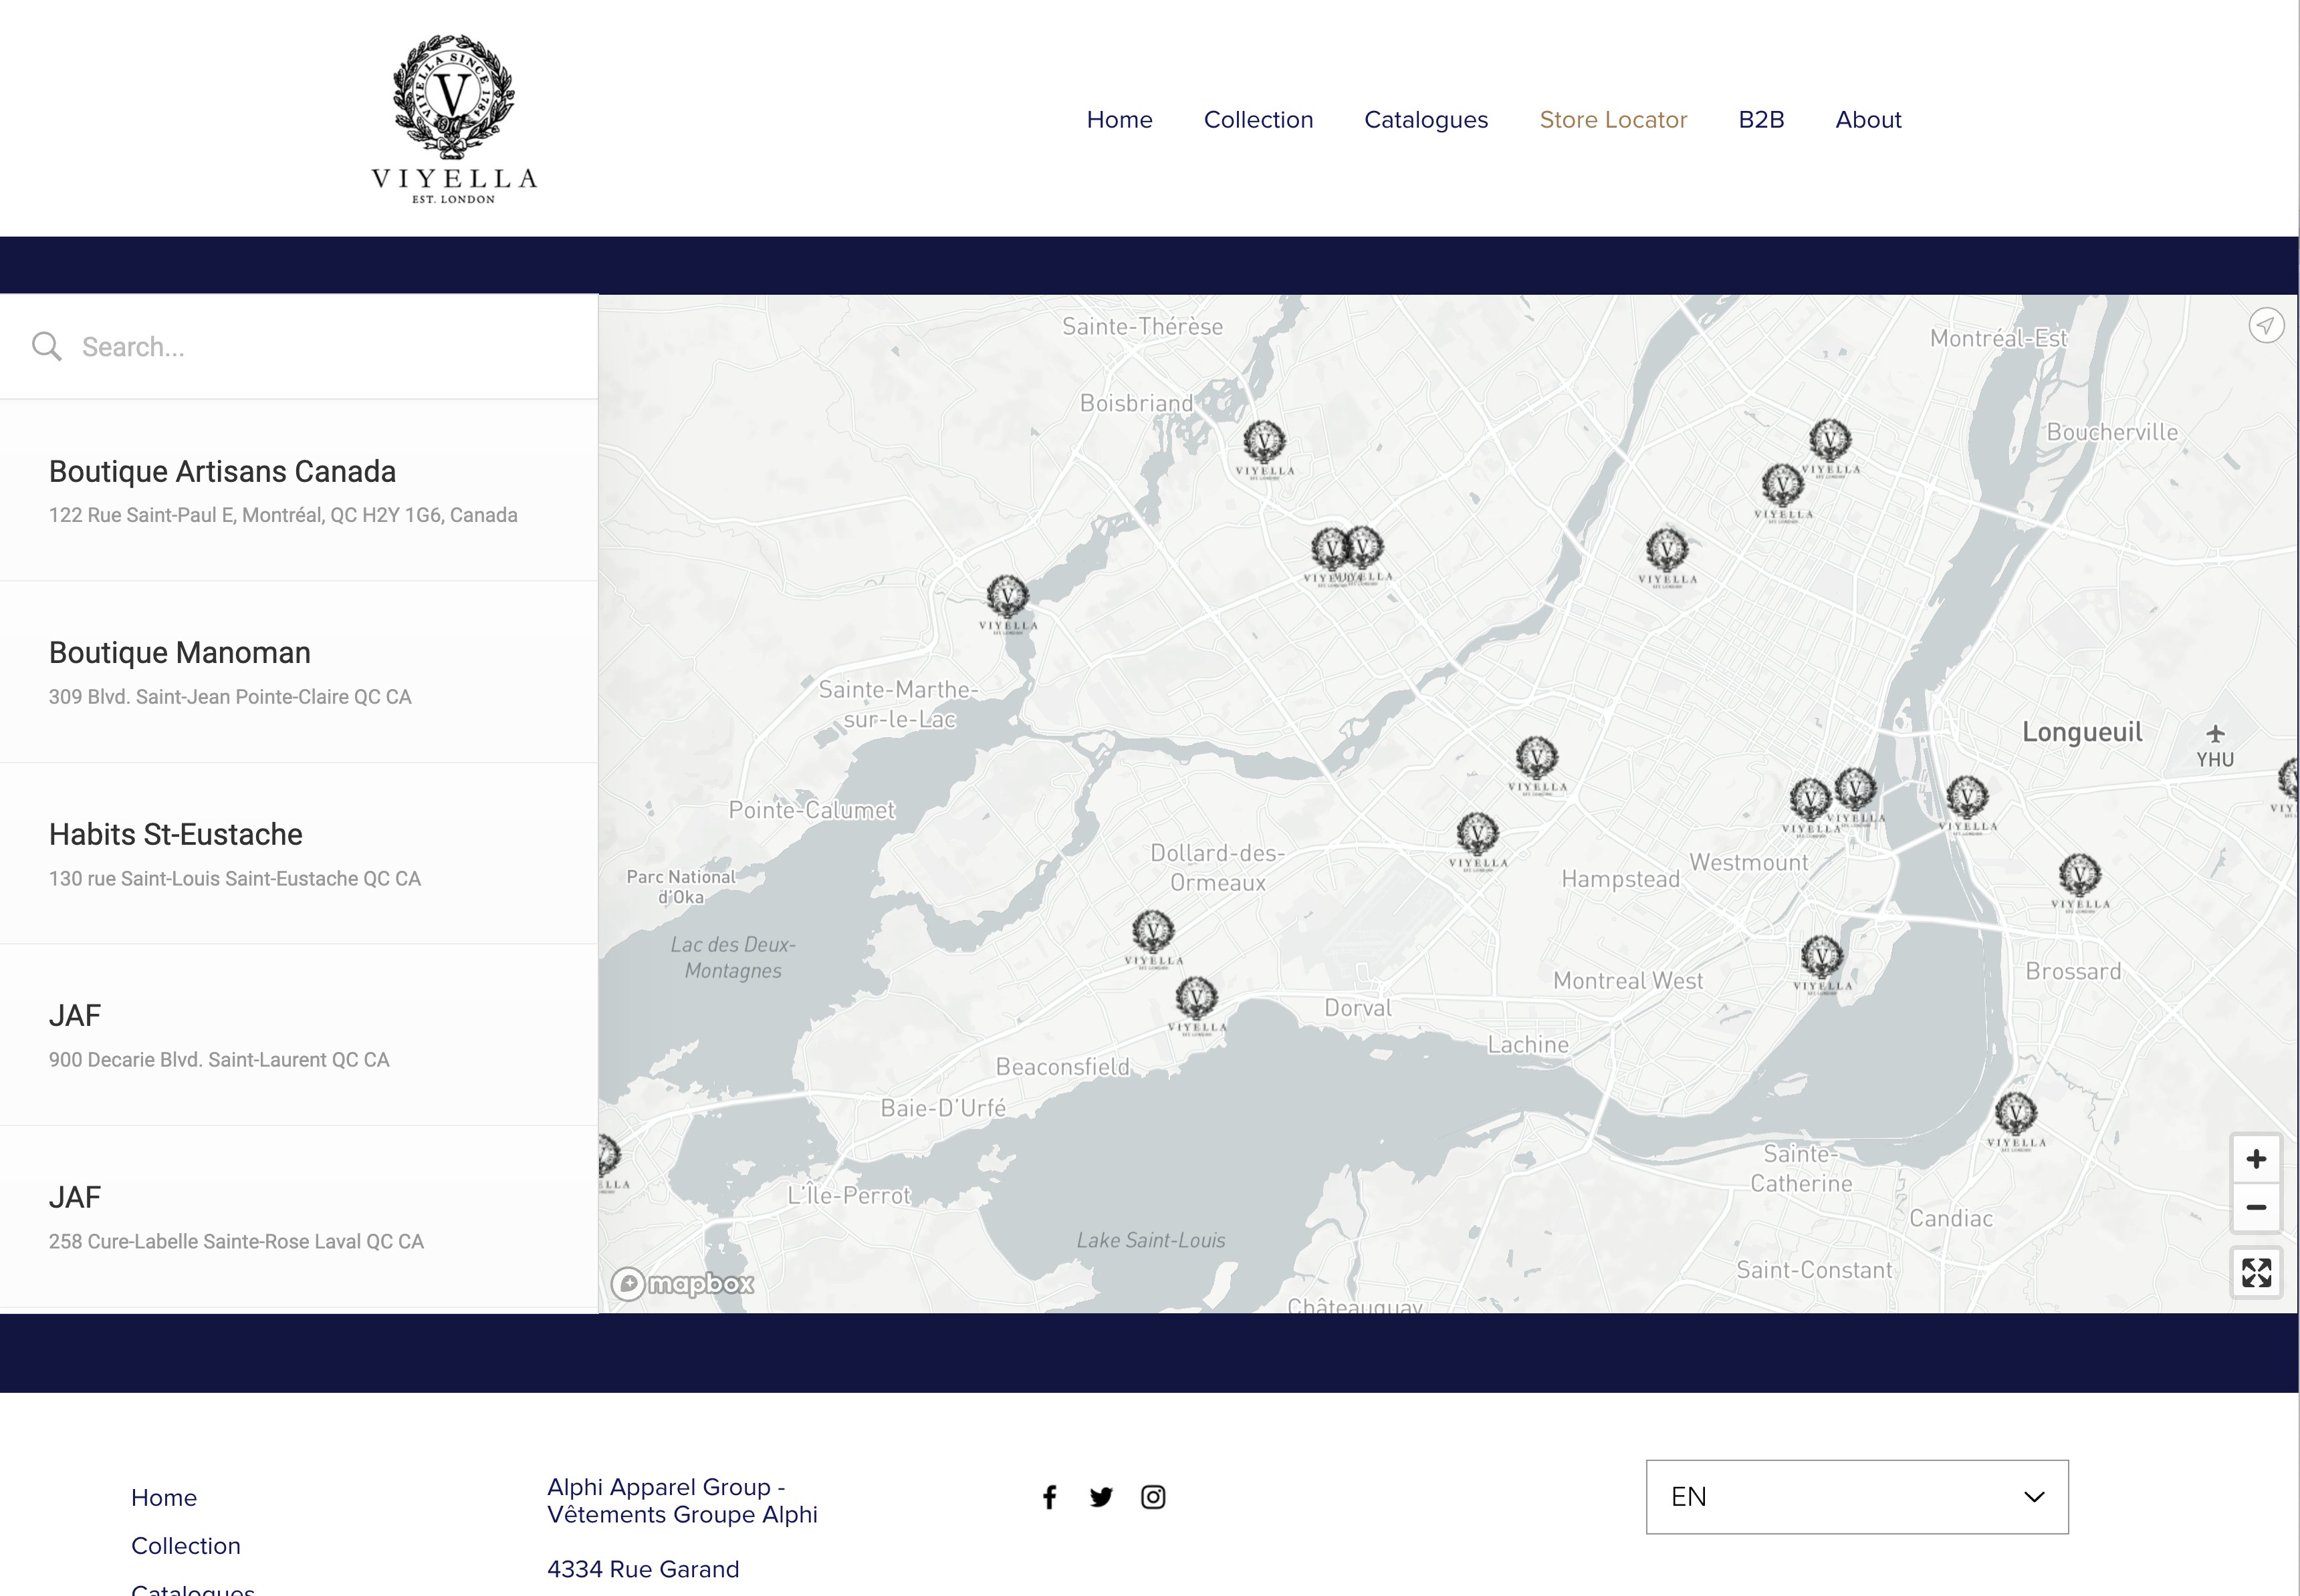Expand the Boutique Artisans Canada store entry
This screenshot has height=1596, width=2300.
tap(222, 471)
